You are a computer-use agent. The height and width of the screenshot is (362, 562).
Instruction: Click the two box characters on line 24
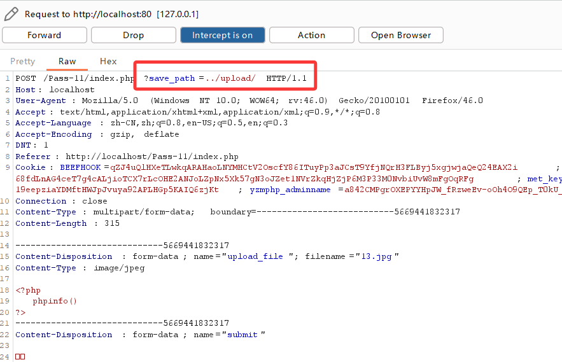click(20, 357)
